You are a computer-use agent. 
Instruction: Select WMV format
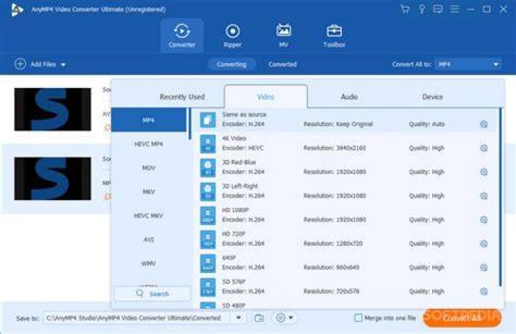click(x=148, y=264)
